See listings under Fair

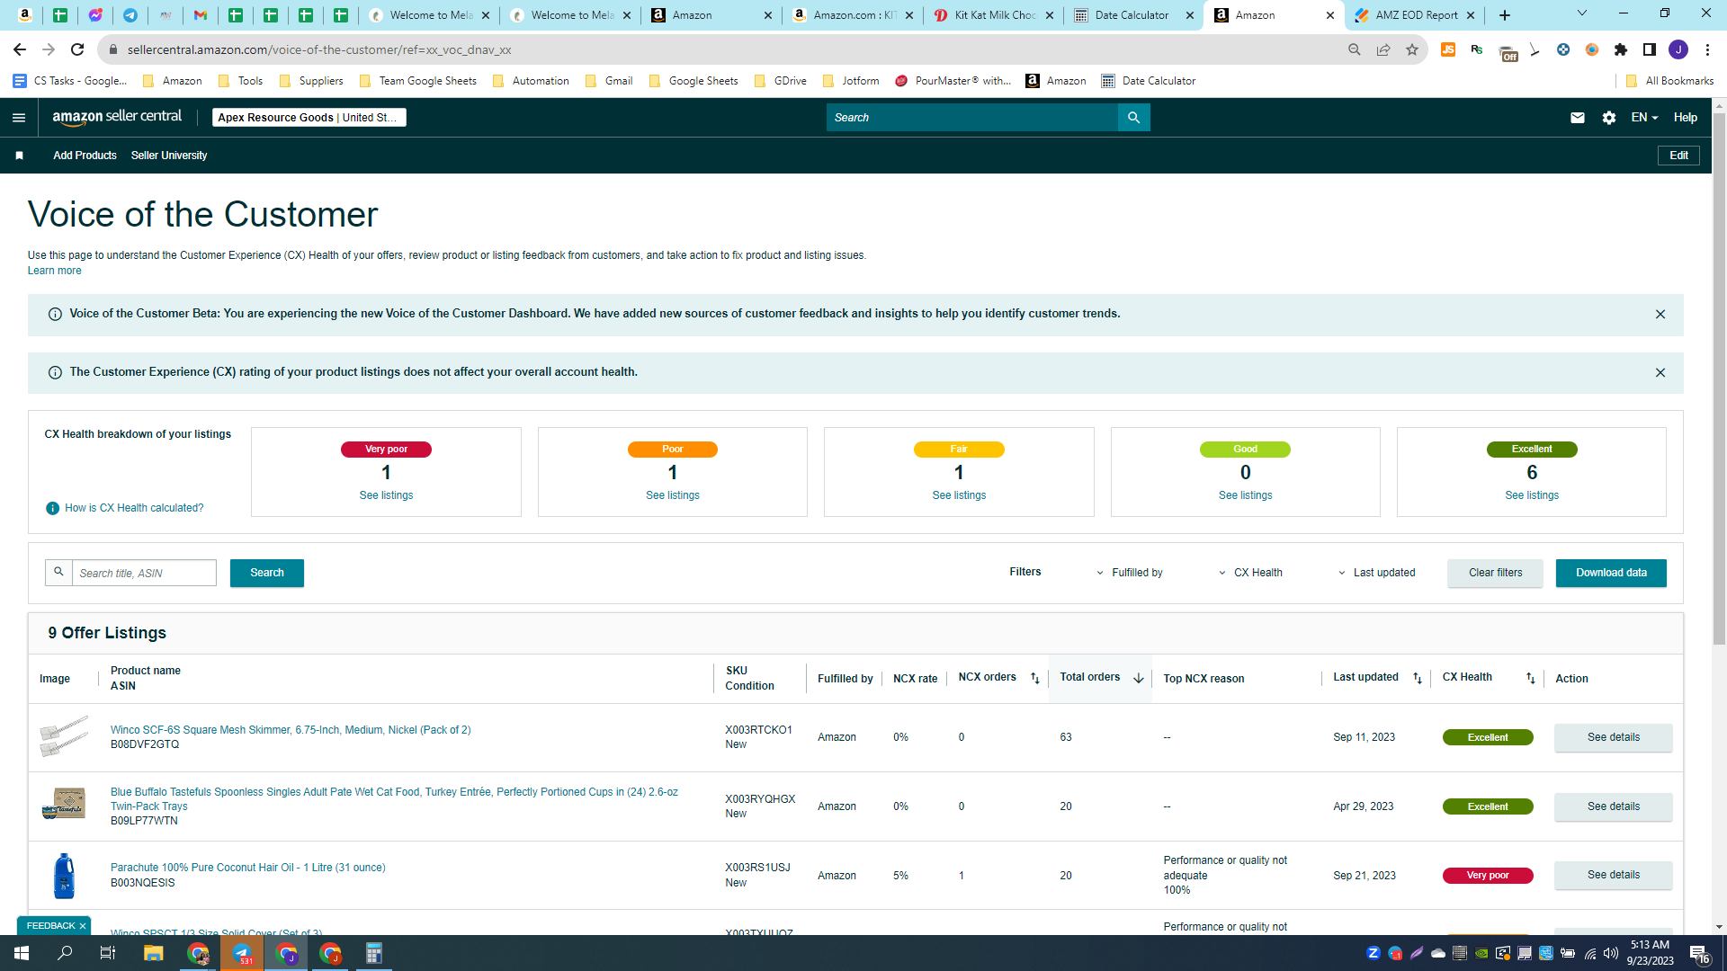959,495
